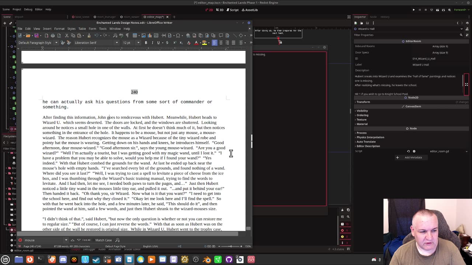Select yellow highlighting color swatch
The width and height of the screenshot is (472, 265).
coord(204,43)
